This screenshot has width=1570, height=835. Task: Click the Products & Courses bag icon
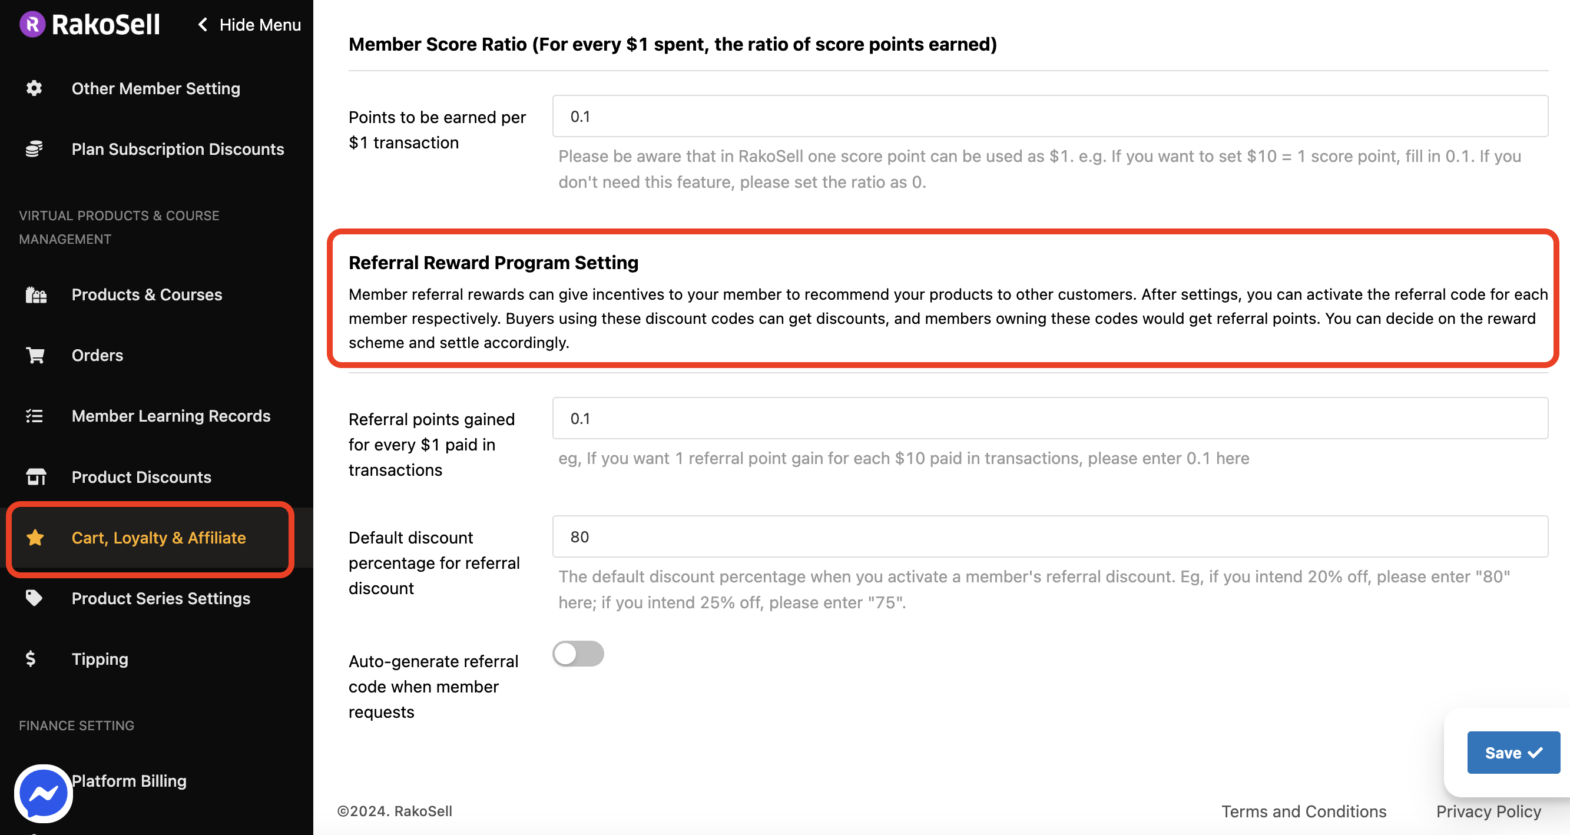coord(35,295)
